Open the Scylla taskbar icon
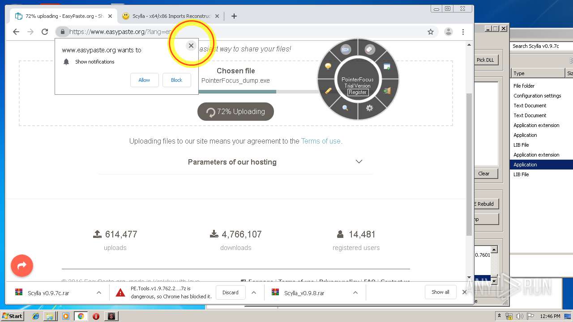The height and width of the screenshot is (322, 573). coord(111,316)
